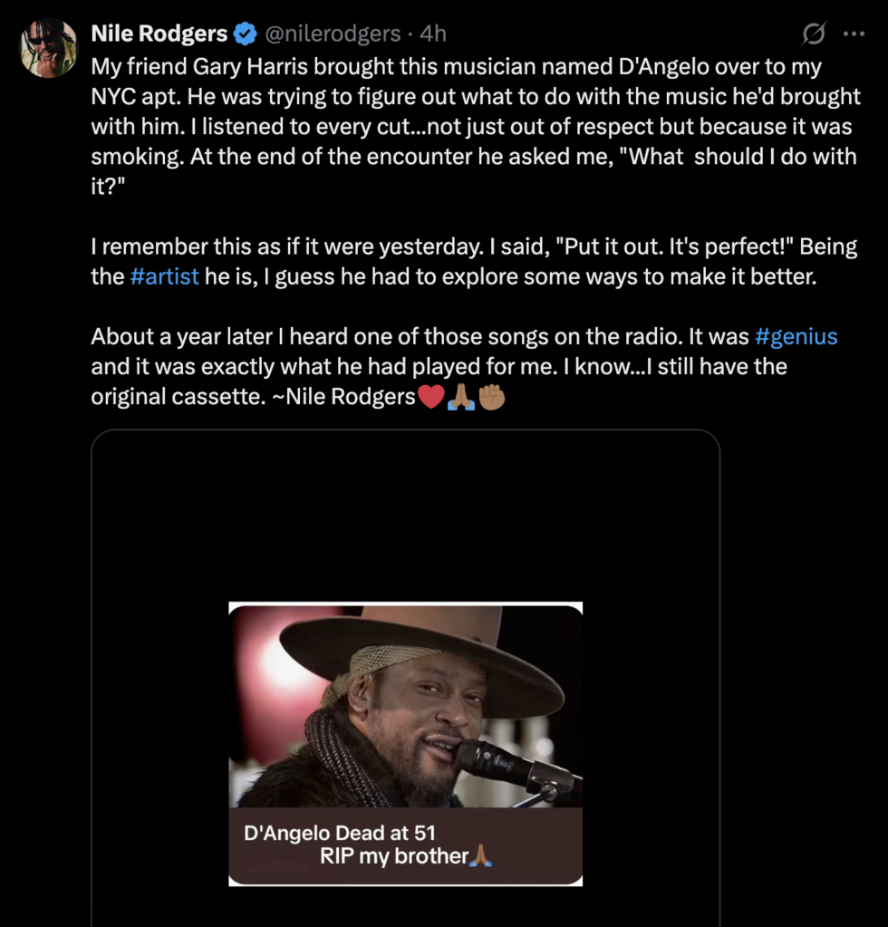This screenshot has width=888, height=927.
Task: Open the attached photo of the man in a hat
Action: point(405,705)
